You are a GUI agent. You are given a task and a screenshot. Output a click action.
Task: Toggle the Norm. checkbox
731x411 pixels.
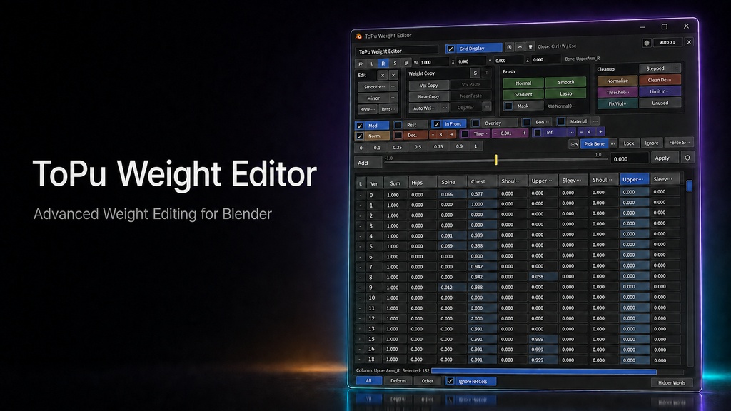(360, 136)
